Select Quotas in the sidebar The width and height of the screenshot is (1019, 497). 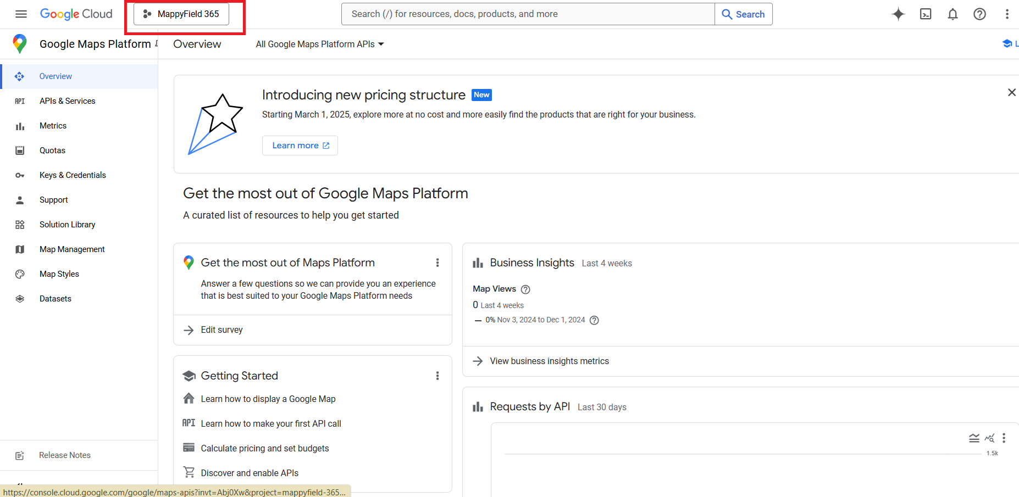click(52, 150)
